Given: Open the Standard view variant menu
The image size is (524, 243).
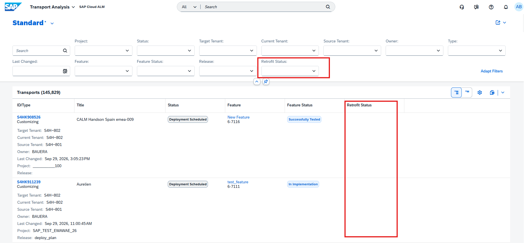Looking at the screenshot, I should click(x=52, y=23).
